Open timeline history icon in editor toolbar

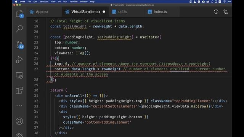(216, 12)
